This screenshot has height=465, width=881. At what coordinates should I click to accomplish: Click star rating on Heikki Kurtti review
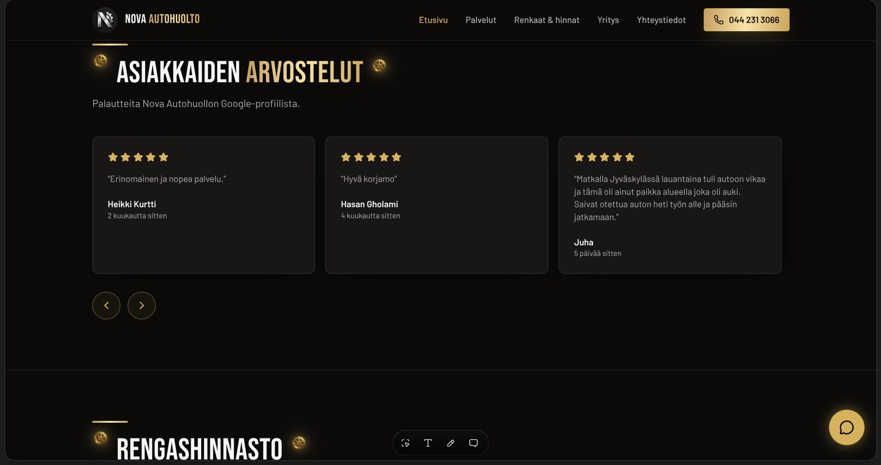(138, 157)
